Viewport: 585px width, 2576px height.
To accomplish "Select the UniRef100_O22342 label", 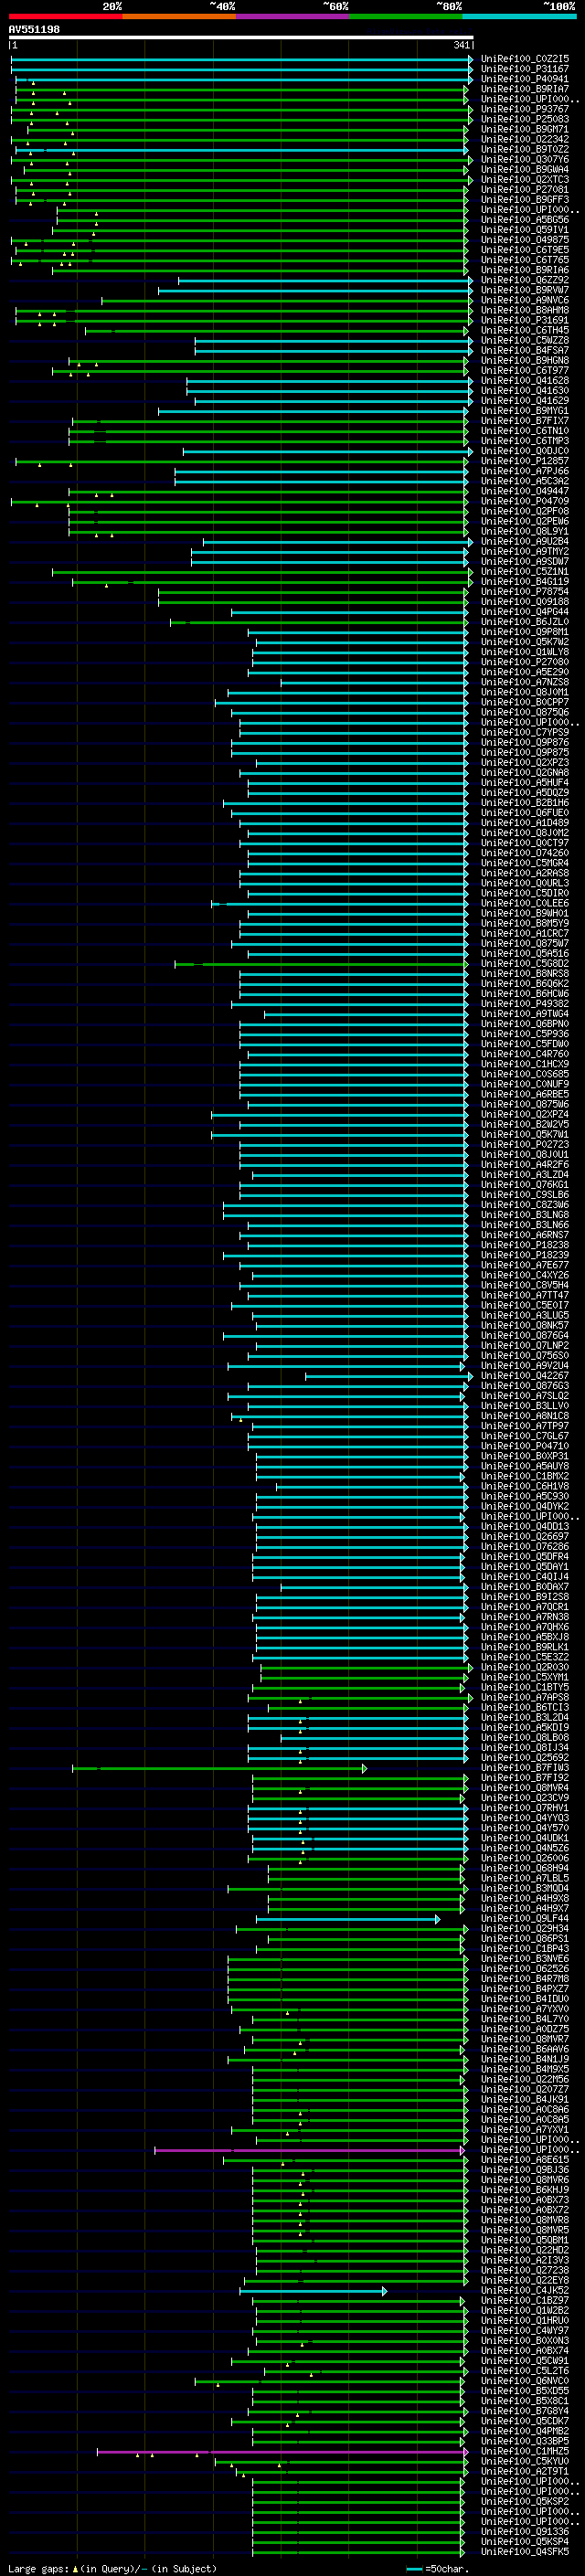I will [x=525, y=139].
